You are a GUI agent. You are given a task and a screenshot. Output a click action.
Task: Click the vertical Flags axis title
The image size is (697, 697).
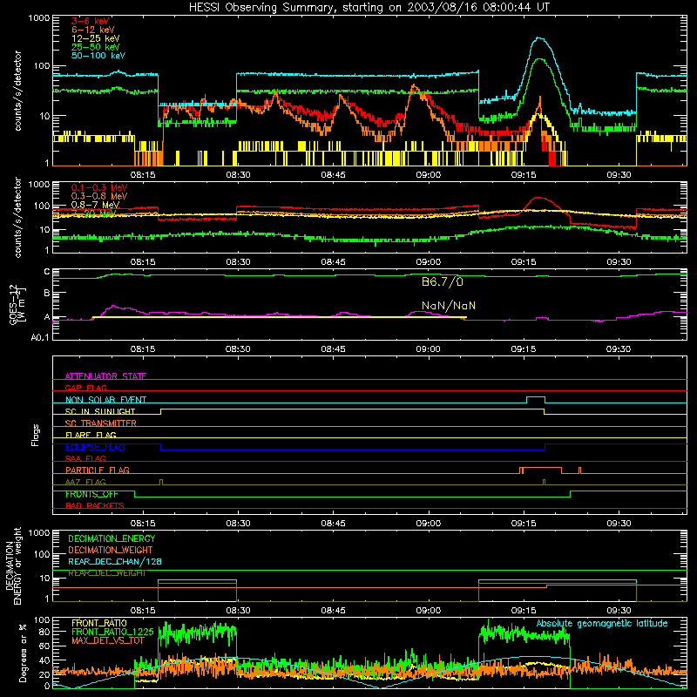[x=36, y=435]
